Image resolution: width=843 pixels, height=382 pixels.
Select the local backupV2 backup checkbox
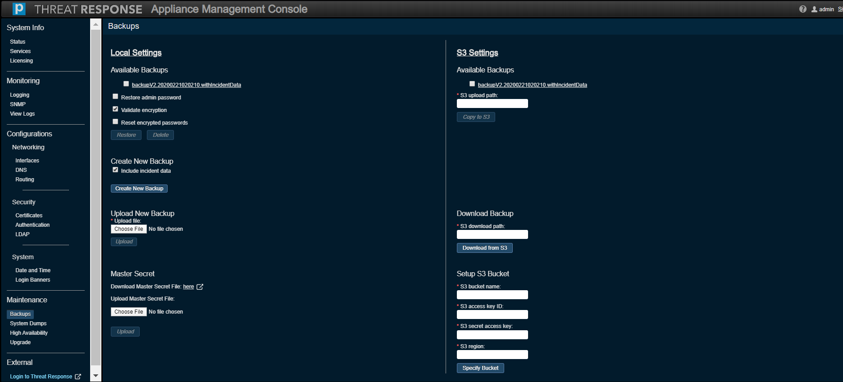126,84
